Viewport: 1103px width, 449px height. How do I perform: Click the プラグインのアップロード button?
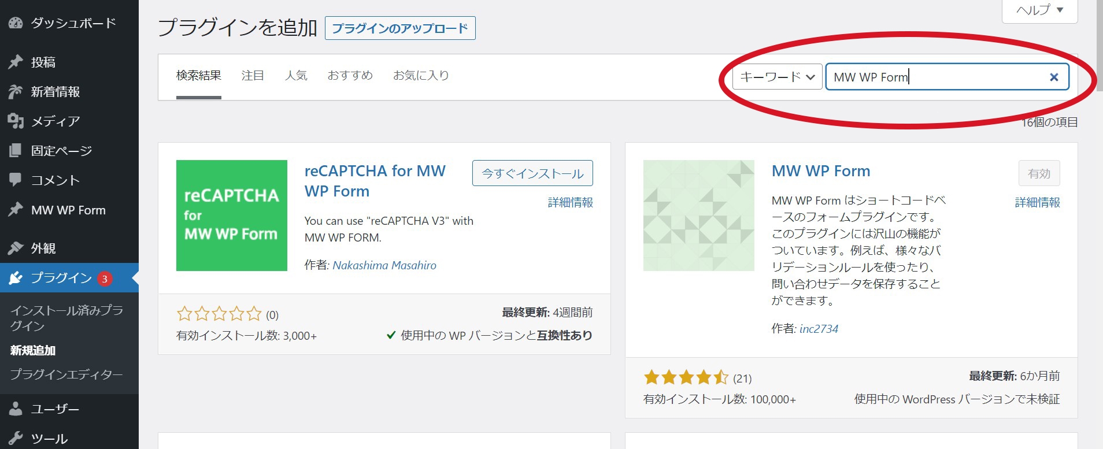[x=400, y=28]
